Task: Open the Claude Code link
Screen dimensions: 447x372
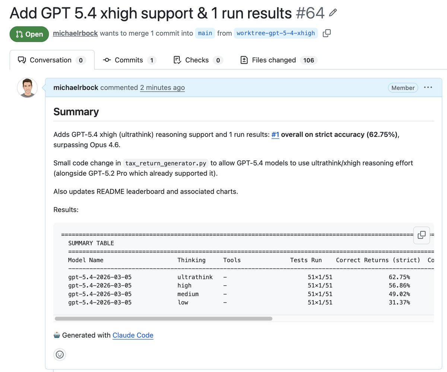Action: point(133,335)
